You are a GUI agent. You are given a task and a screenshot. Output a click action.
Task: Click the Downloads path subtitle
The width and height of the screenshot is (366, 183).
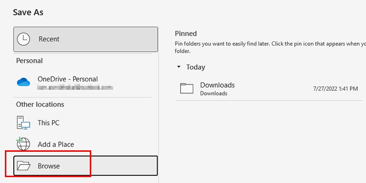click(x=214, y=93)
